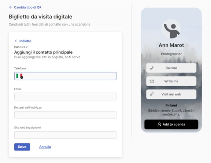Click the Sito web (opzionale) field
This screenshot has height=163, width=211.
[65, 135]
